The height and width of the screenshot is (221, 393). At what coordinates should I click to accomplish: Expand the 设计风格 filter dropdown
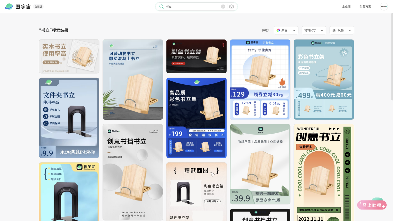342,30
